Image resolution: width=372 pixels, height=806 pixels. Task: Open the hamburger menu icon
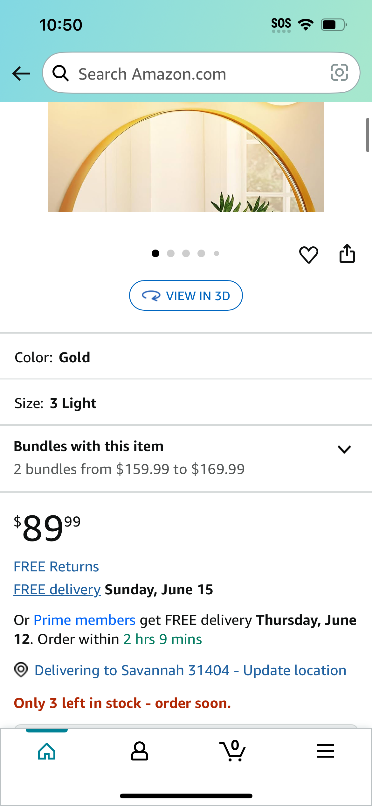(x=325, y=751)
